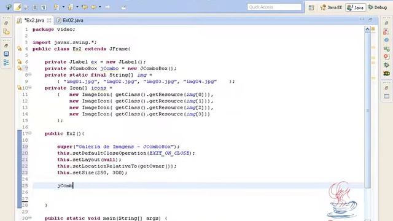393x221 pixels.
Task: Click "JFrame" on line 4
Action: coord(119,49)
